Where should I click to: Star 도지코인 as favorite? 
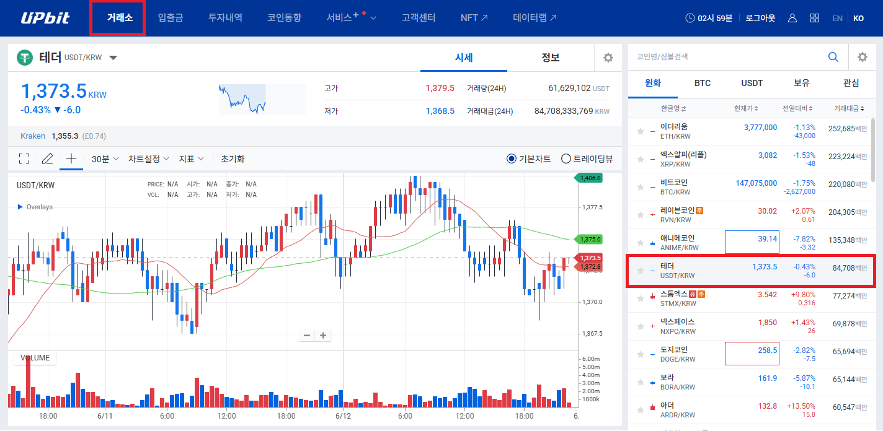tap(641, 354)
